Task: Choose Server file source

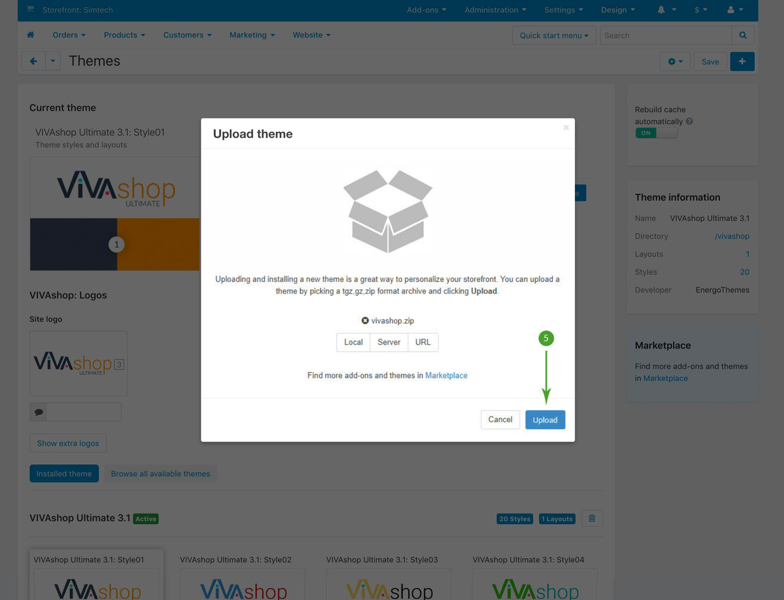Action: pyautogui.click(x=389, y=342)
